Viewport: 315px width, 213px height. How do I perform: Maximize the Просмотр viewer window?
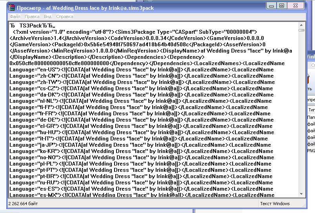point(282,5)
